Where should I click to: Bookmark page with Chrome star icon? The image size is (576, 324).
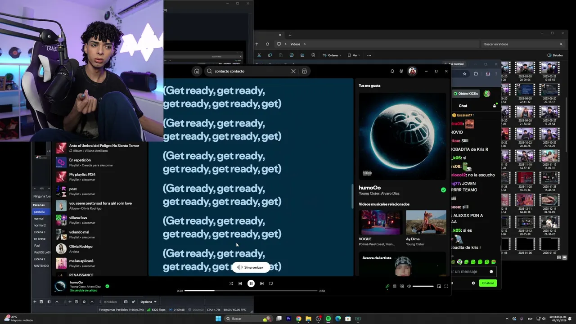(464, 74)
